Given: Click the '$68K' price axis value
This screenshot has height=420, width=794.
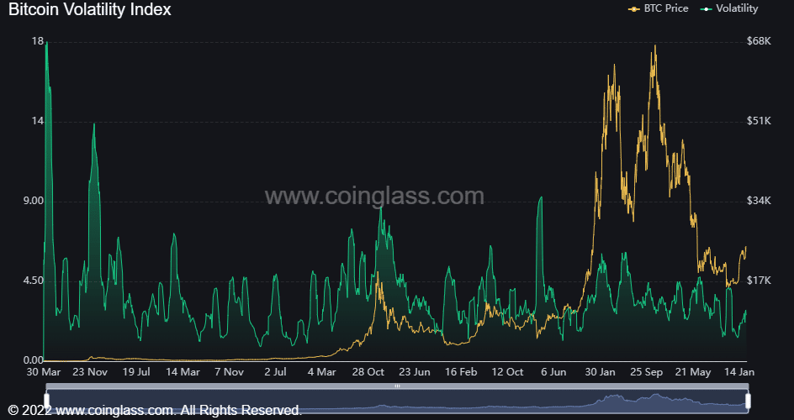Looking at the screenshot, I should coord(759,41).
